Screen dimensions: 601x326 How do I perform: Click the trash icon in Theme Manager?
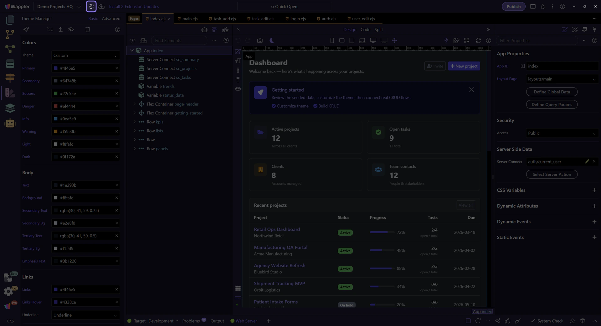click(88, 29)
